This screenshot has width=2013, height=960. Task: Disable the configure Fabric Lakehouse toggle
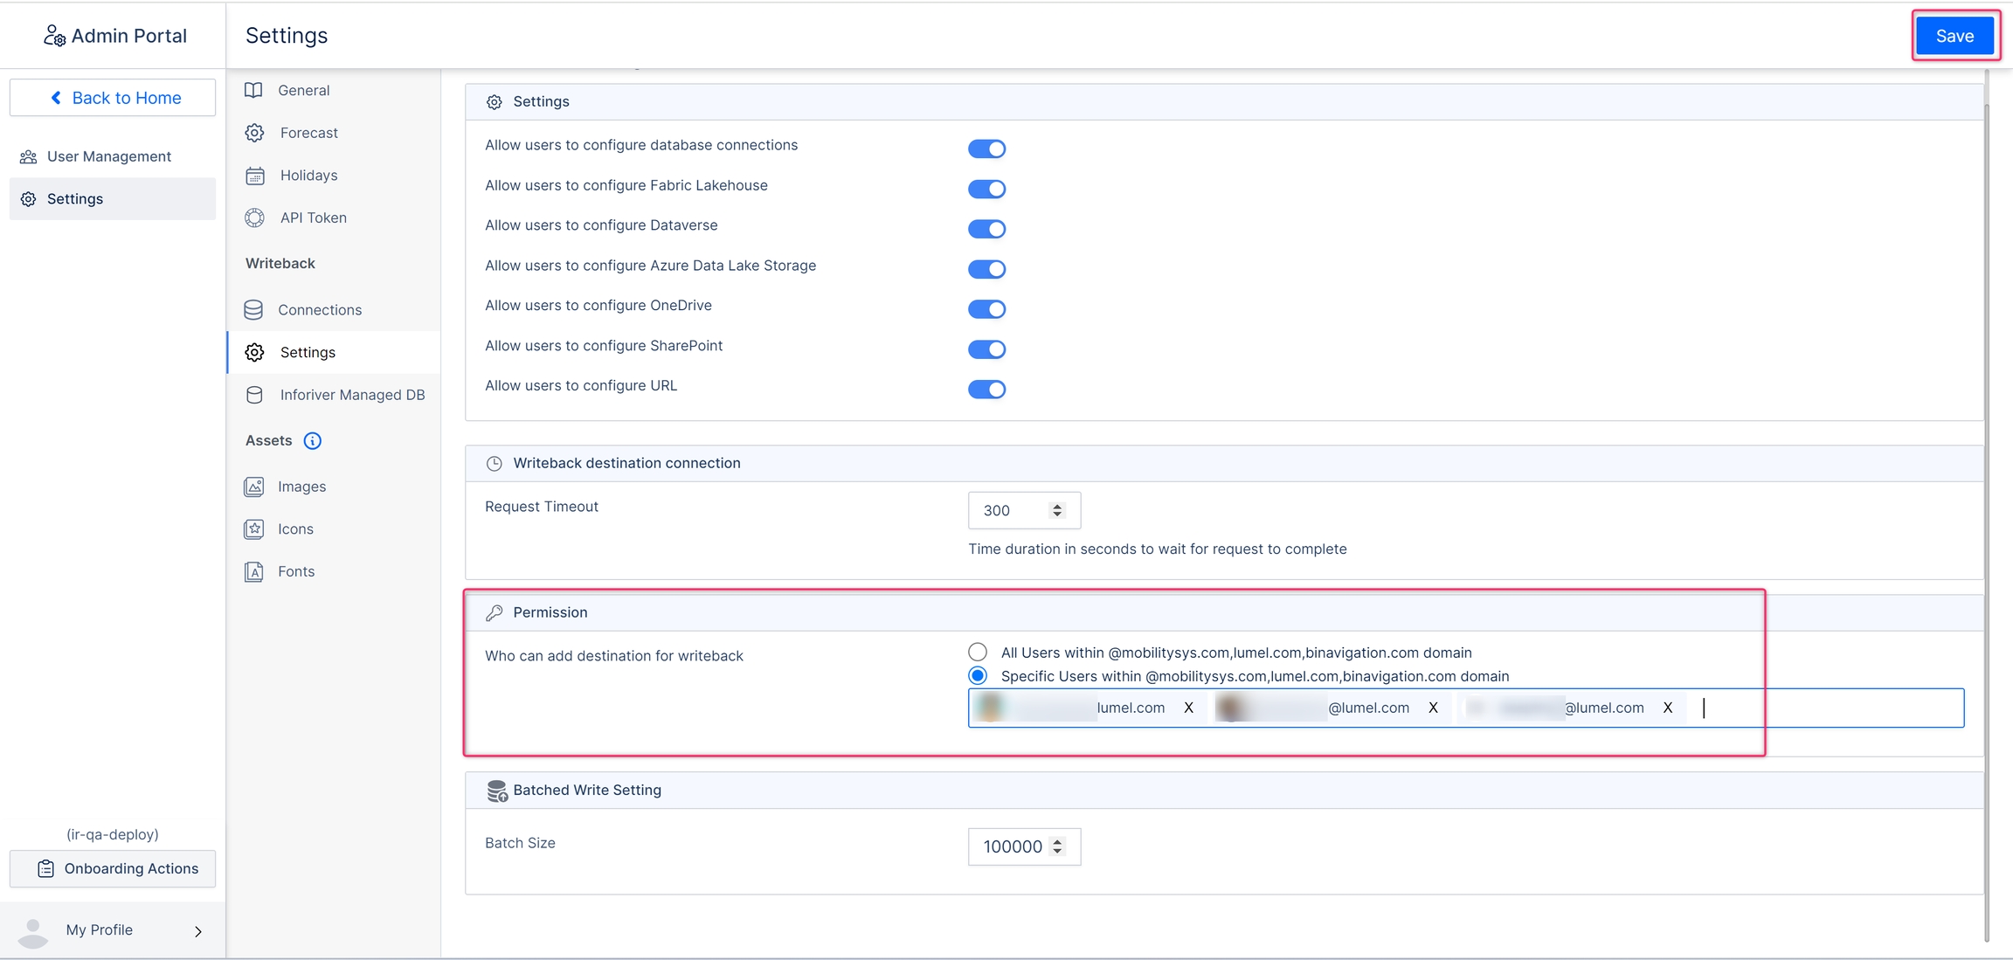click(986, 190)
